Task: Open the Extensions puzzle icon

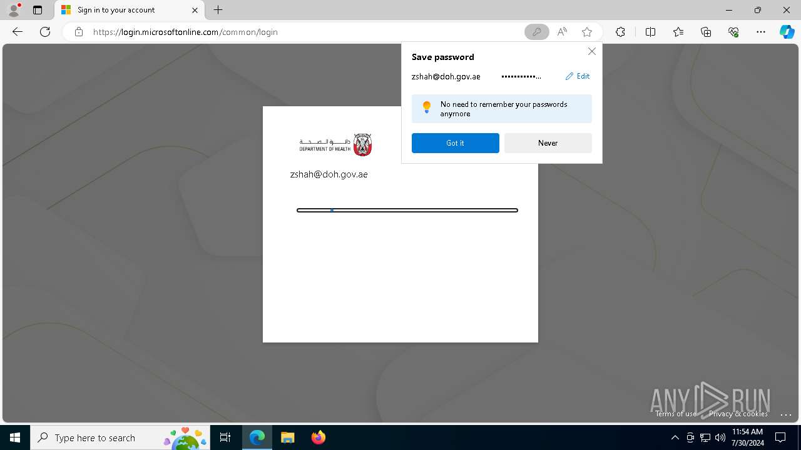Action: [620, 32]
